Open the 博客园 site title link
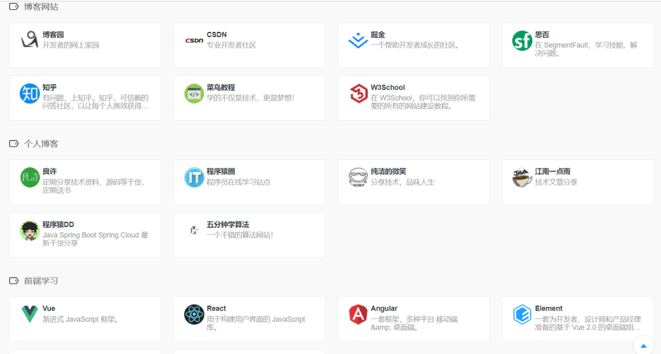 tap(53, 34)
